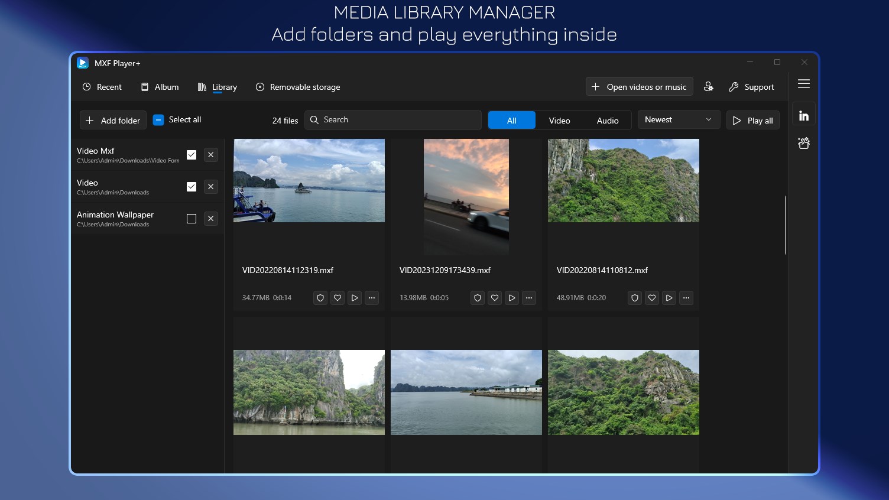The image size is (889, 500).
Task: Open the surprise gift box icon
Action: (x=804, y=143)
